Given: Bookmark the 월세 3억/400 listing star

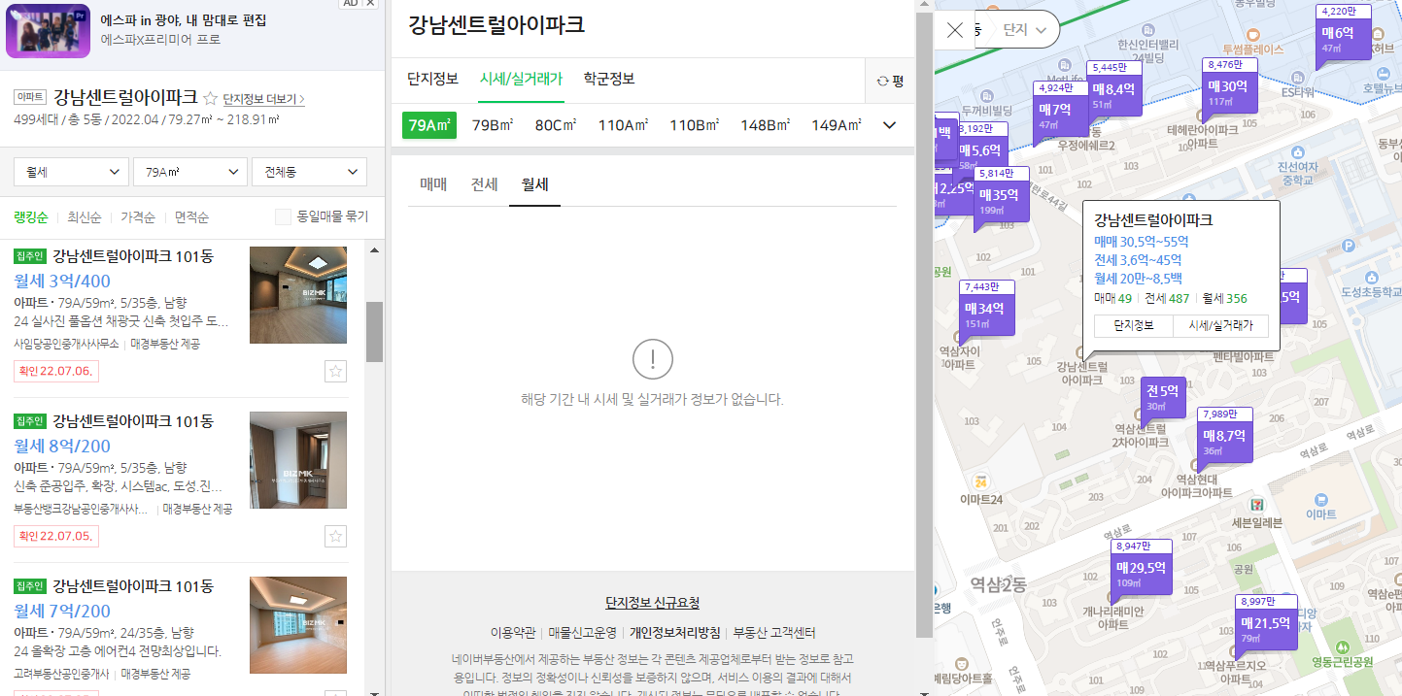Looking at the screenshot, I should click(x=335, y=371).
